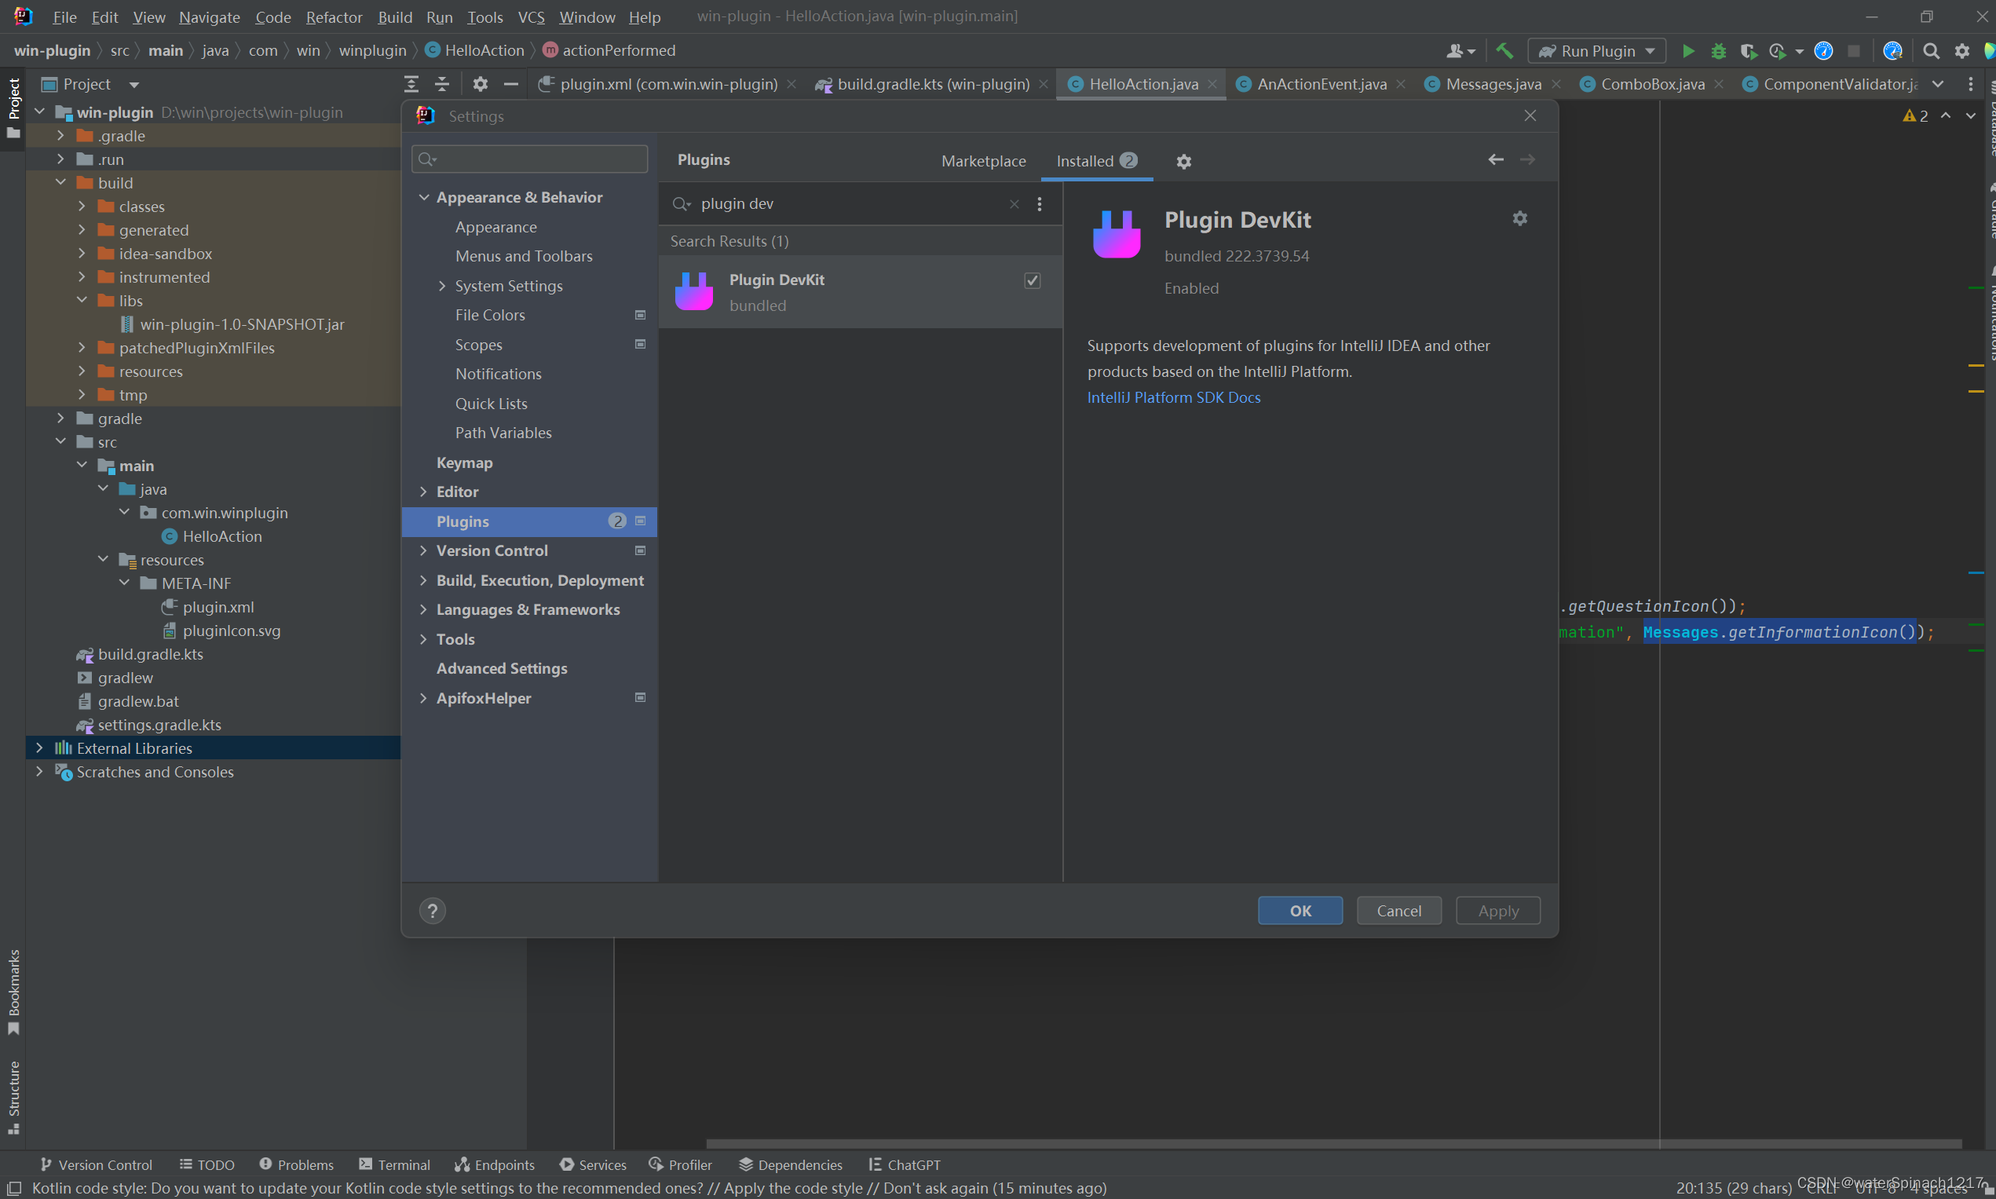Toggle the Profiler tool window

pyautogui.click(x=680, y=1165)
